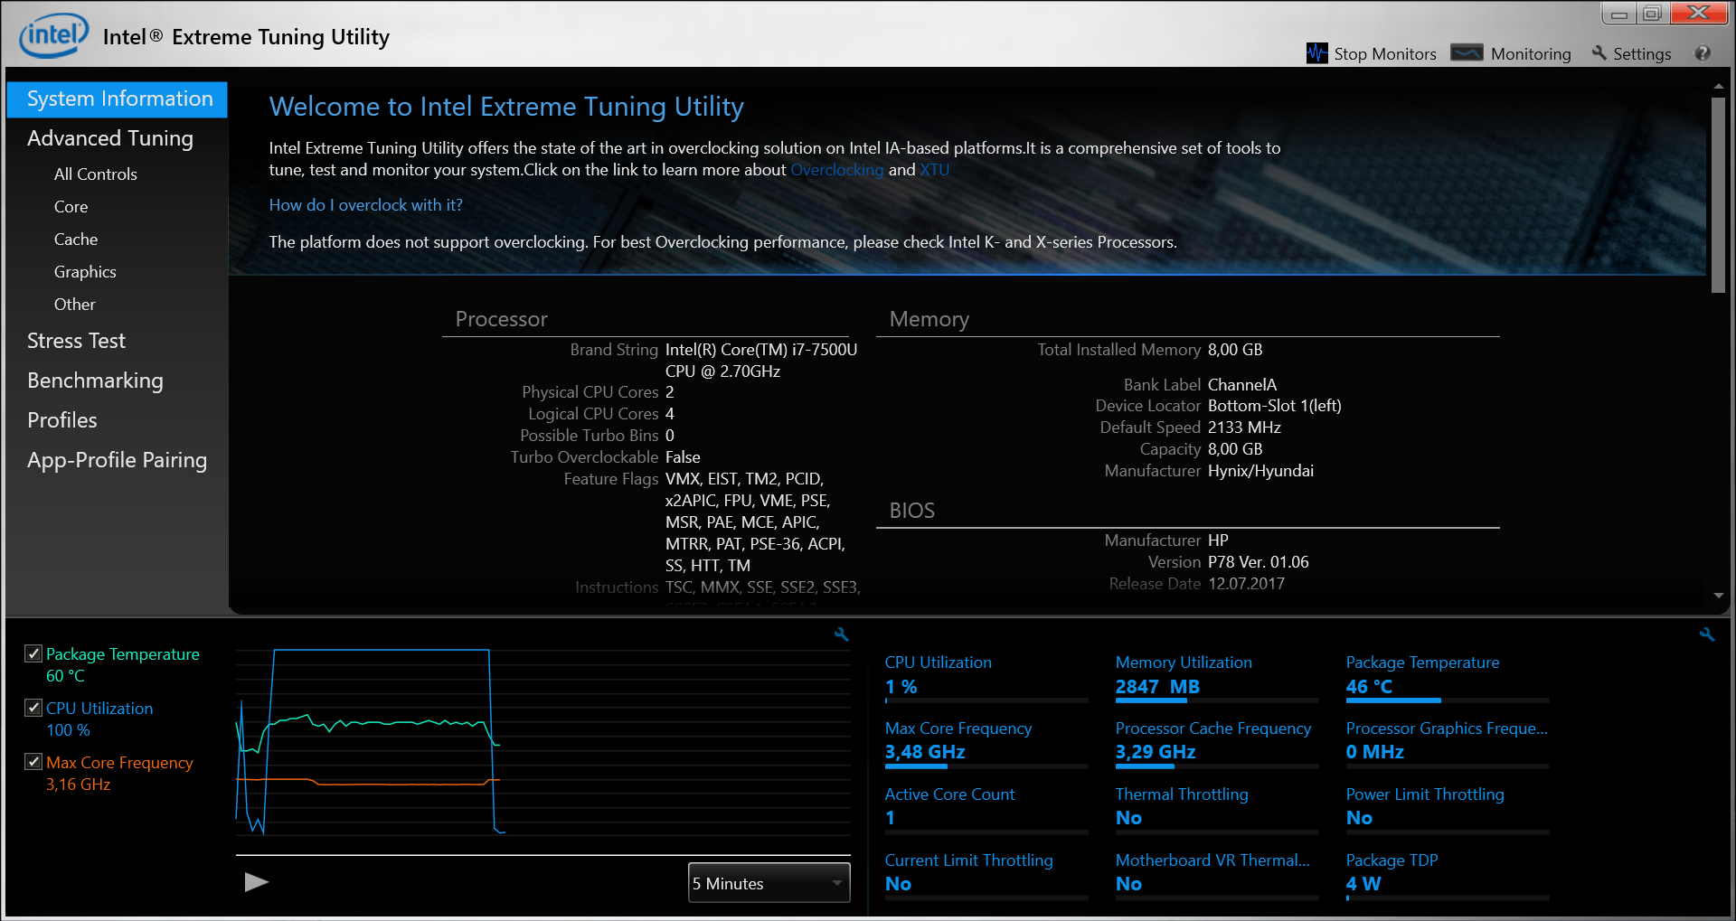Click the Package Temperature 46 °C tile
The image size is (1736, 921).
coord(1448,678)
